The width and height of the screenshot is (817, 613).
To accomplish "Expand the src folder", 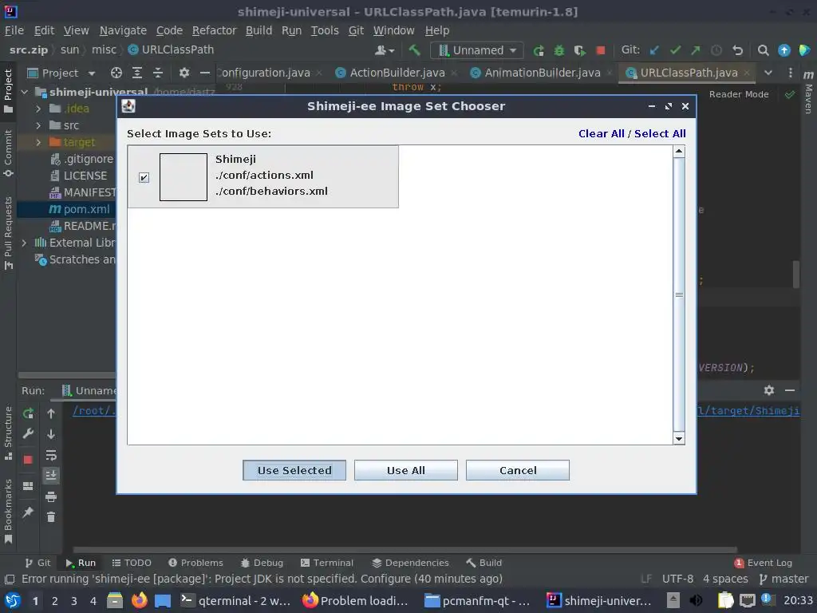I will 38,125.
